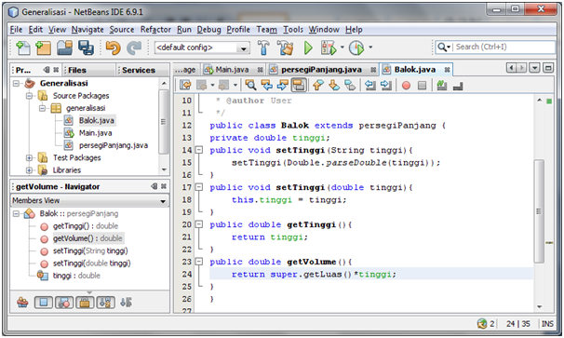This screenshot has width=564, height=338.
Task: Toggle Fully Qualified Names in Navigator
Action: point(105,303)
